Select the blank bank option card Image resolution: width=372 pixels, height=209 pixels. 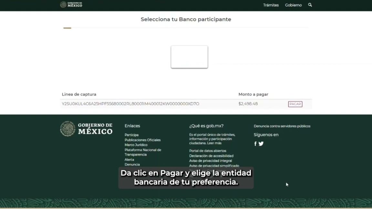coord(189,57)
